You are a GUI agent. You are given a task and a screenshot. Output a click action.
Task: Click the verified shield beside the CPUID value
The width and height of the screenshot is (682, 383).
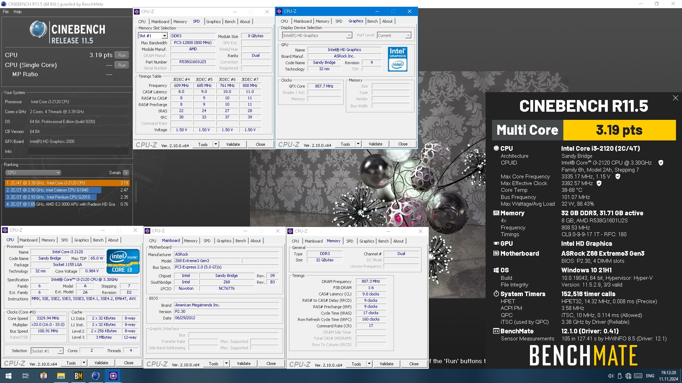661,163
